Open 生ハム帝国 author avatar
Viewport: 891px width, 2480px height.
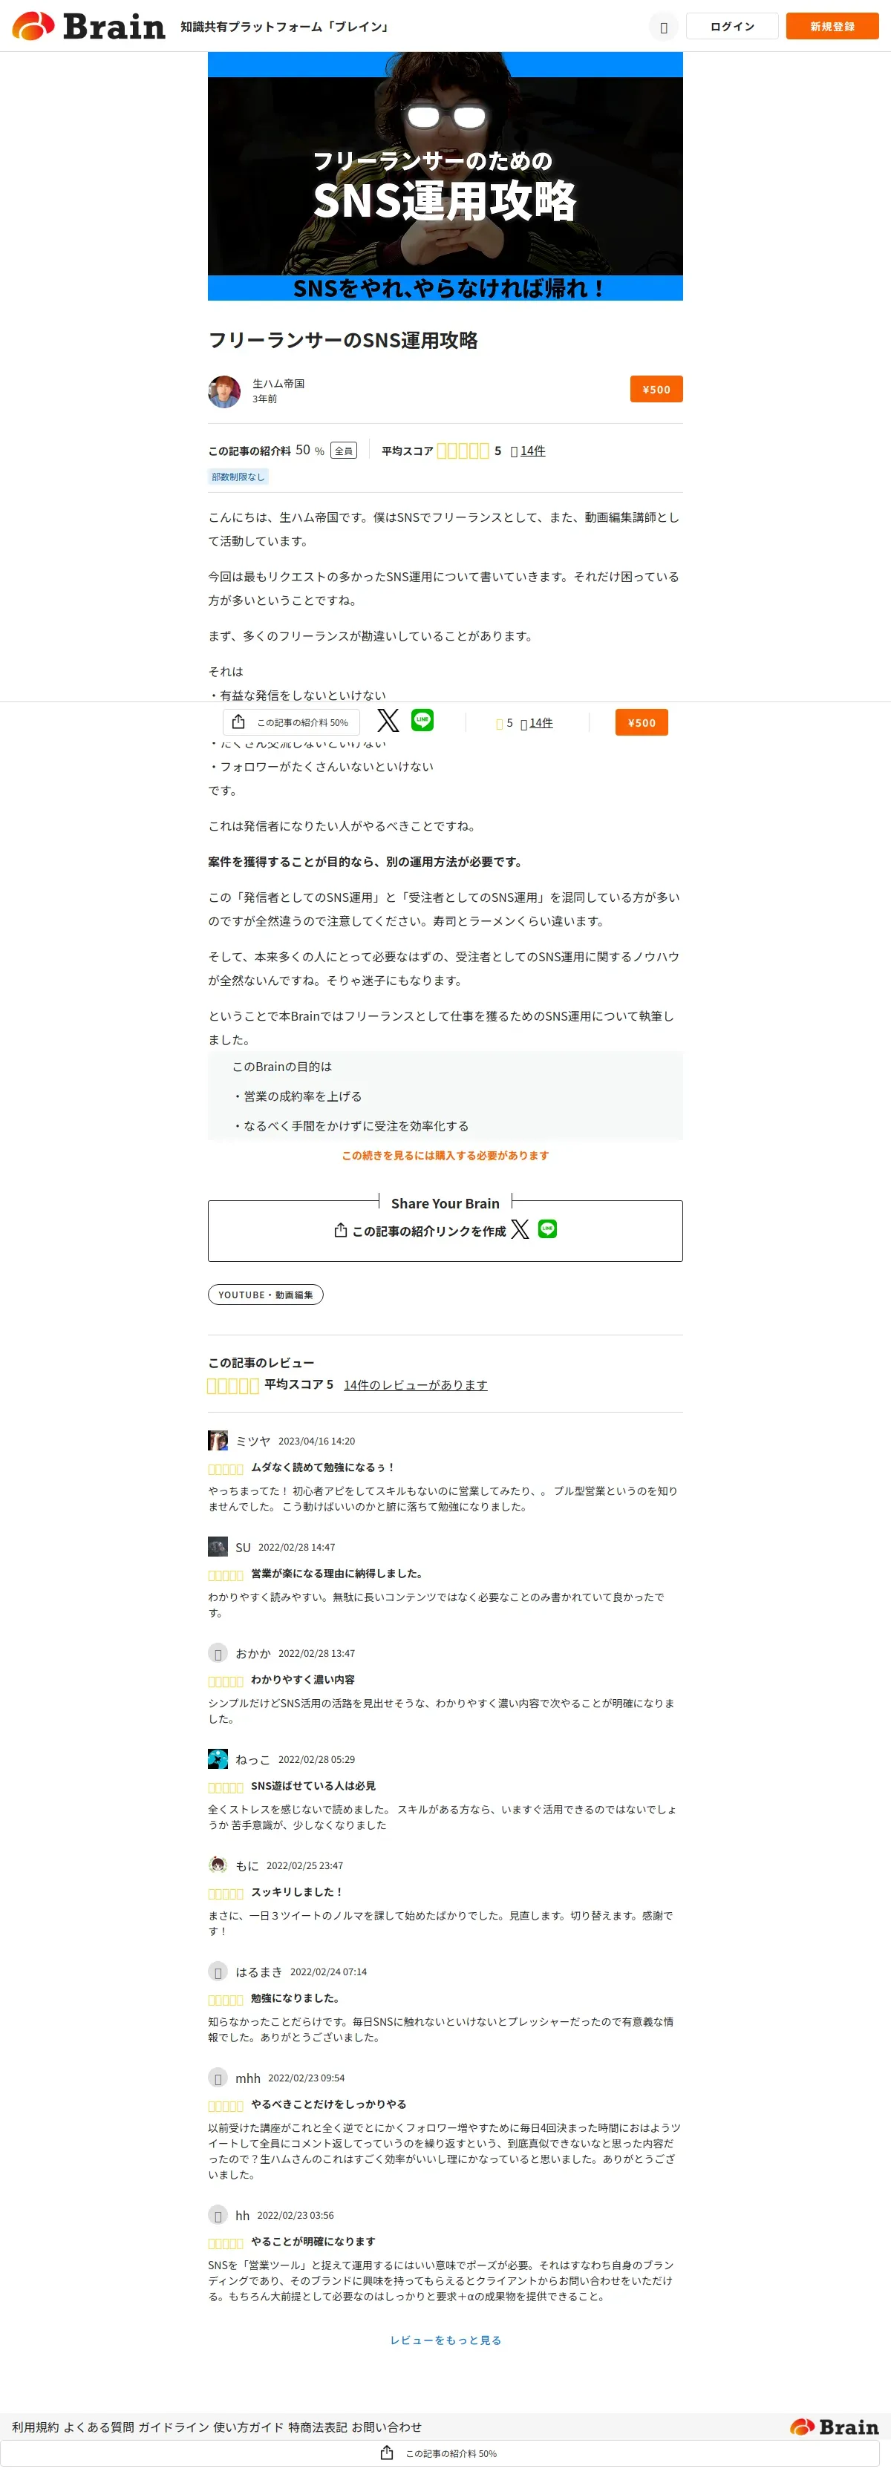(224, 391)
